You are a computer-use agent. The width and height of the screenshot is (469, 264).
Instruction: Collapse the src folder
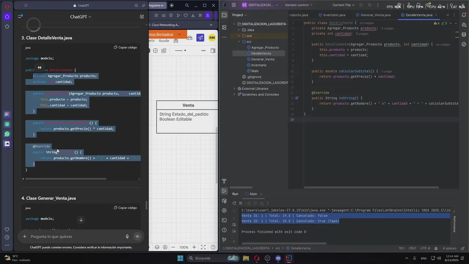point(239,41)
